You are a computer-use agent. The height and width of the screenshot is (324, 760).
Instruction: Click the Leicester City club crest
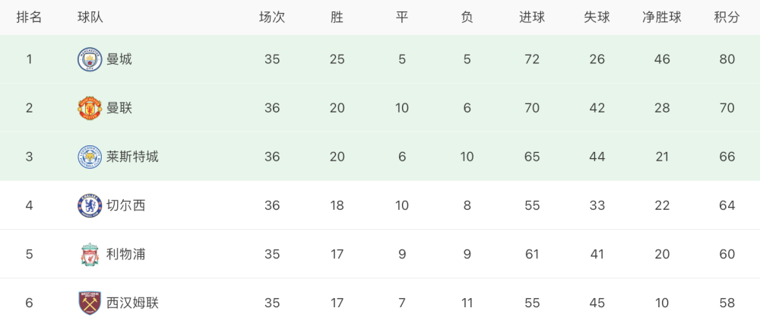(90, 157)
